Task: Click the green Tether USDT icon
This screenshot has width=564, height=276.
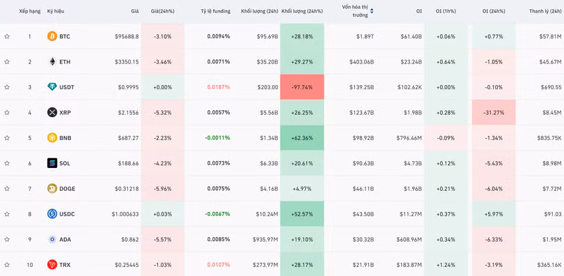Action: click(52, 87)
